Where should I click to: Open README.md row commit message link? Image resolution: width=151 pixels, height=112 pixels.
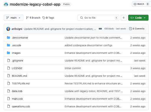[x=93, y=76]
